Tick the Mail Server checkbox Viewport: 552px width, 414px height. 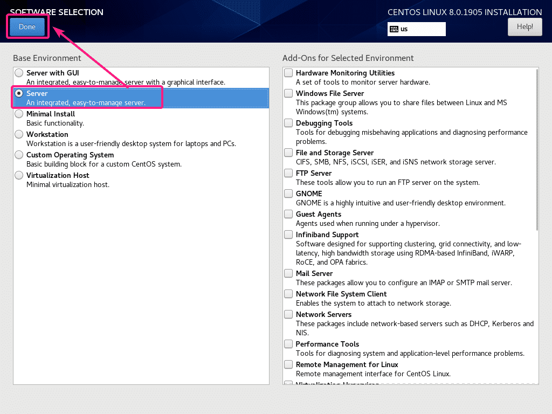289,273
